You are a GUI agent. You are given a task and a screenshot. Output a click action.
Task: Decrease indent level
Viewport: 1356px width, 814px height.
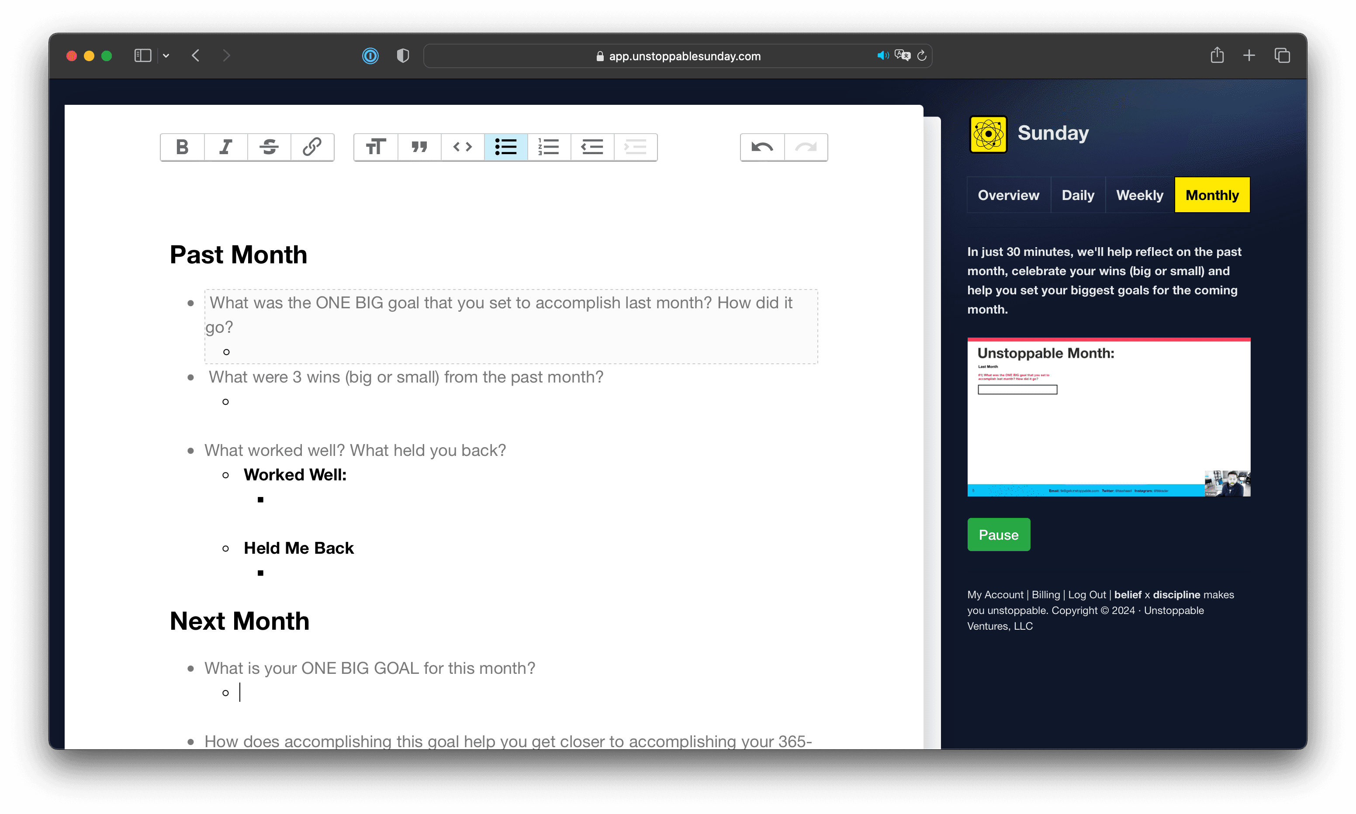[x=592, y=147]
